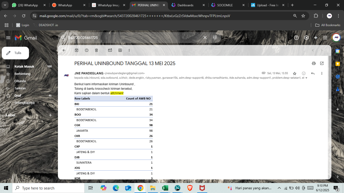Open Chrome menu three dots
The height and width of the screenshot is (193, 344).
point(338,16)
